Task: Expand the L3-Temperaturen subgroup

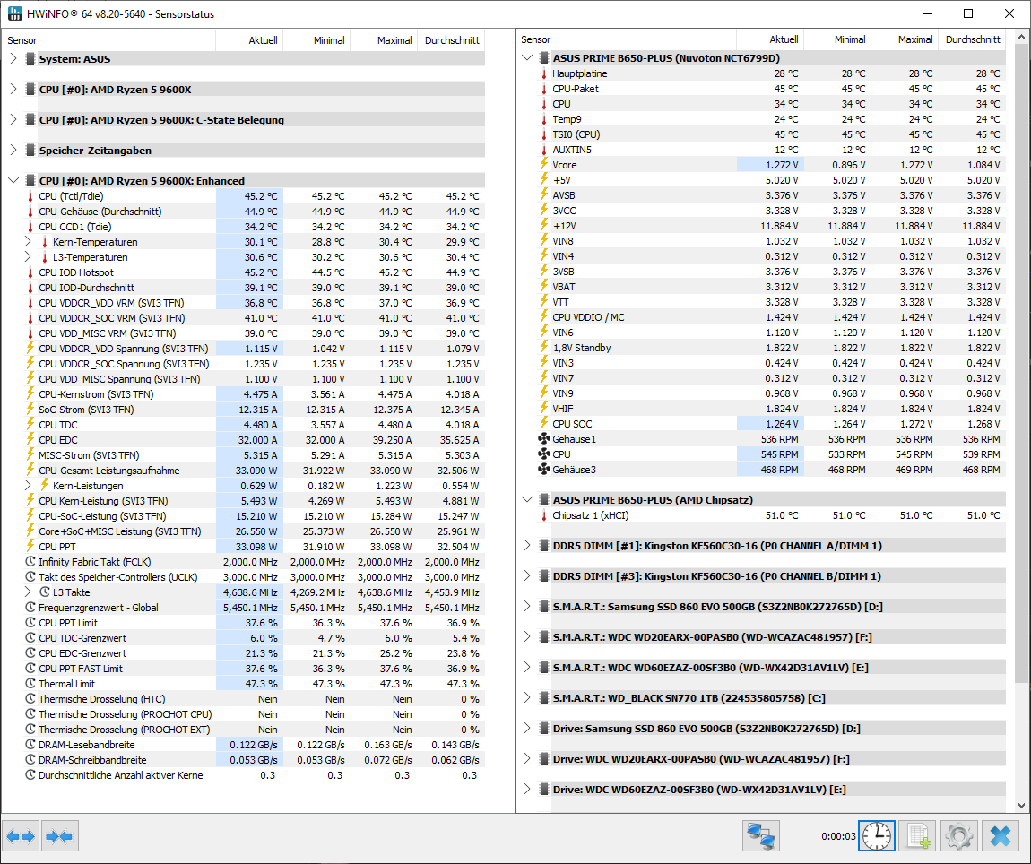Action: tap(28, 256)
